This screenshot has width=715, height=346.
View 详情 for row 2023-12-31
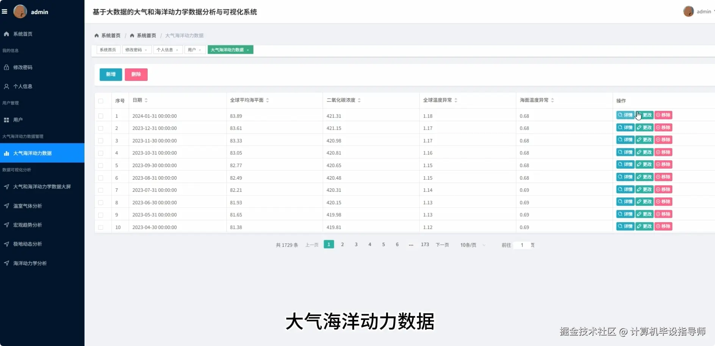tap(625, 128)
